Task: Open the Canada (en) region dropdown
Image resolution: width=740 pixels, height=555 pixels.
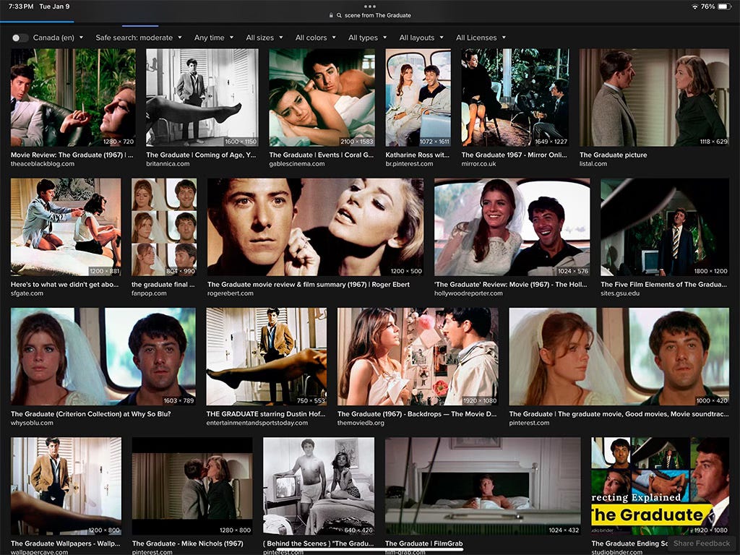Action: click(58, 38)
